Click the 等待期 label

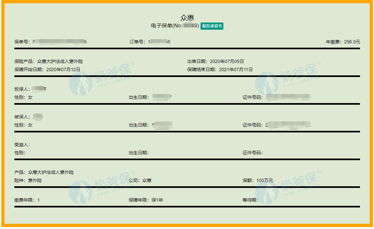pyautogui.click(x=250, y=200)
